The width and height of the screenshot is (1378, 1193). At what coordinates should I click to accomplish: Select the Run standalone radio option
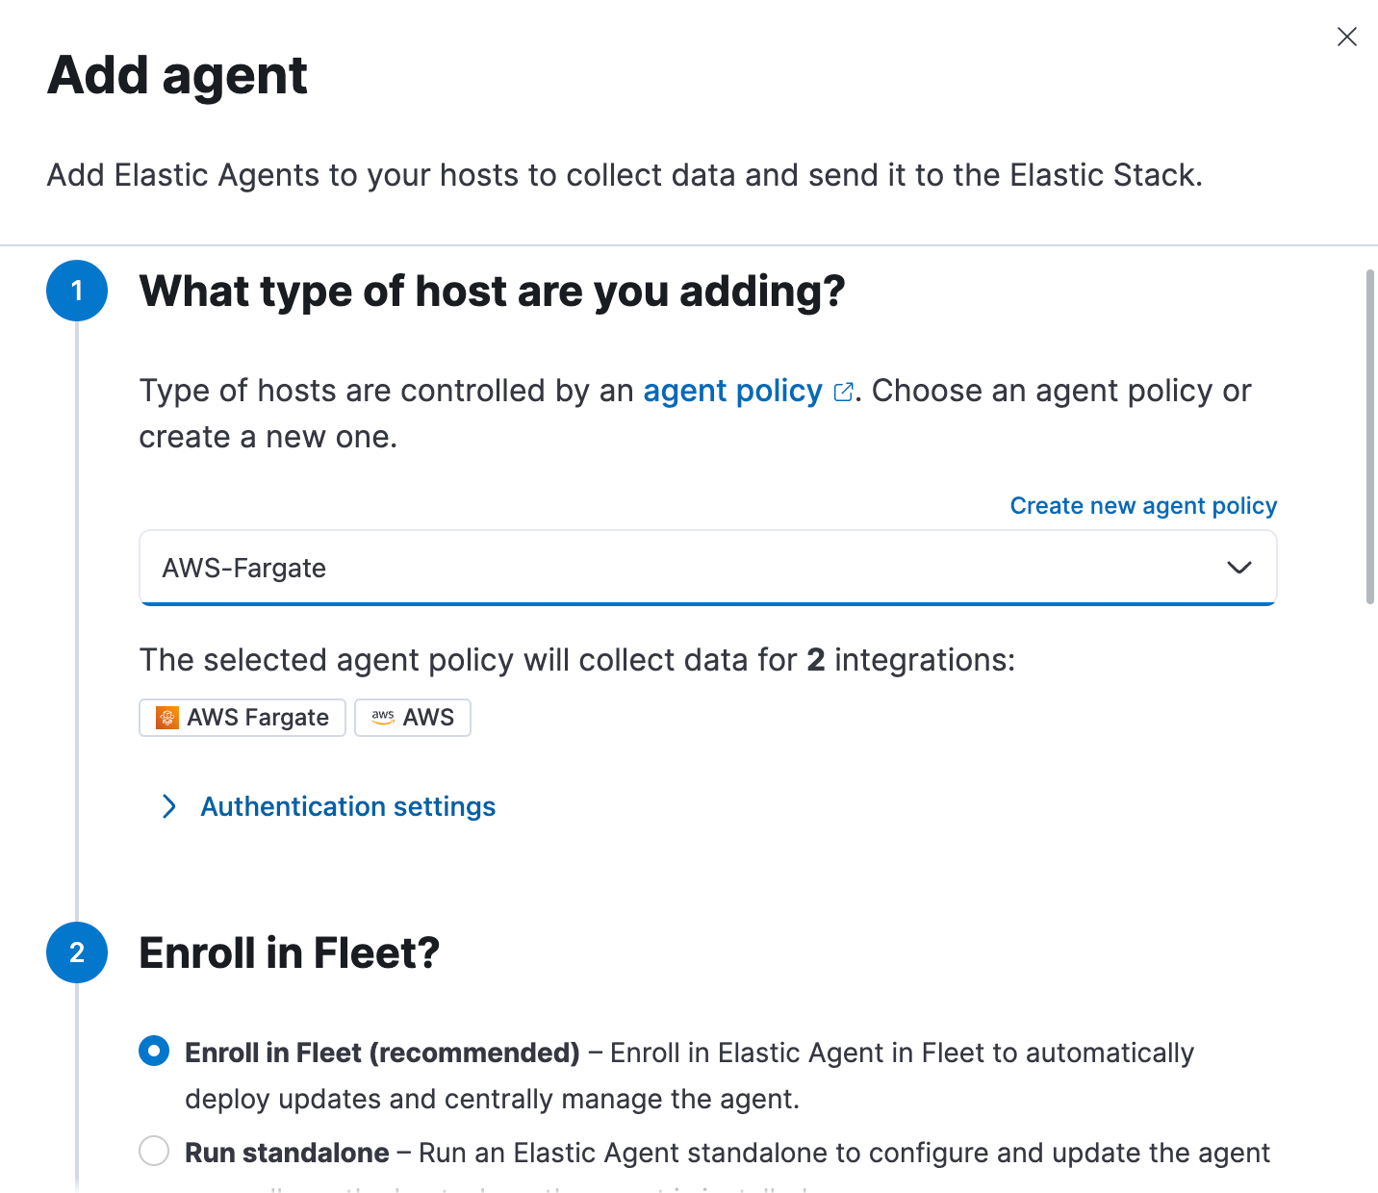click(x=154, y=1151)
